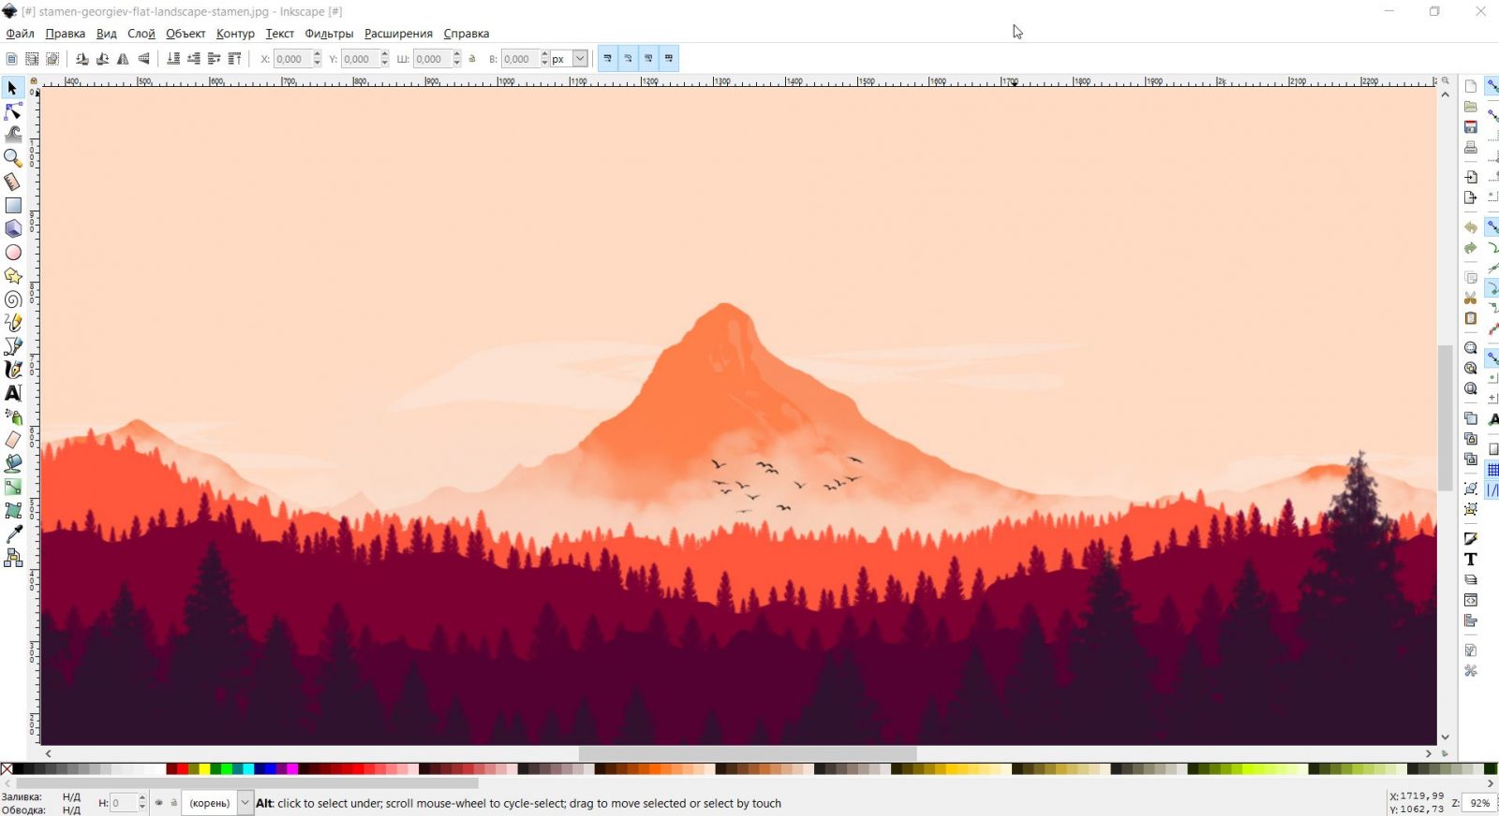Toggle move gradients with object
Viewport: 1499px width, 816px height.
click(x=648, y=59)
